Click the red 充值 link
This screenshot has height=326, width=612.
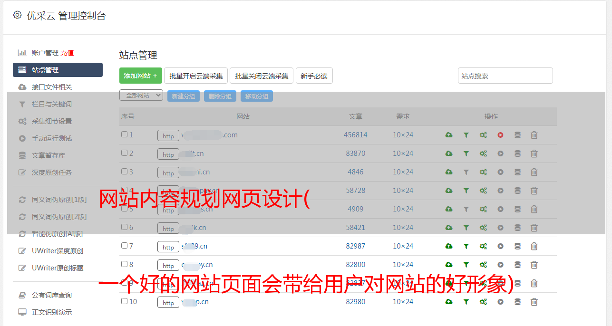67,53
